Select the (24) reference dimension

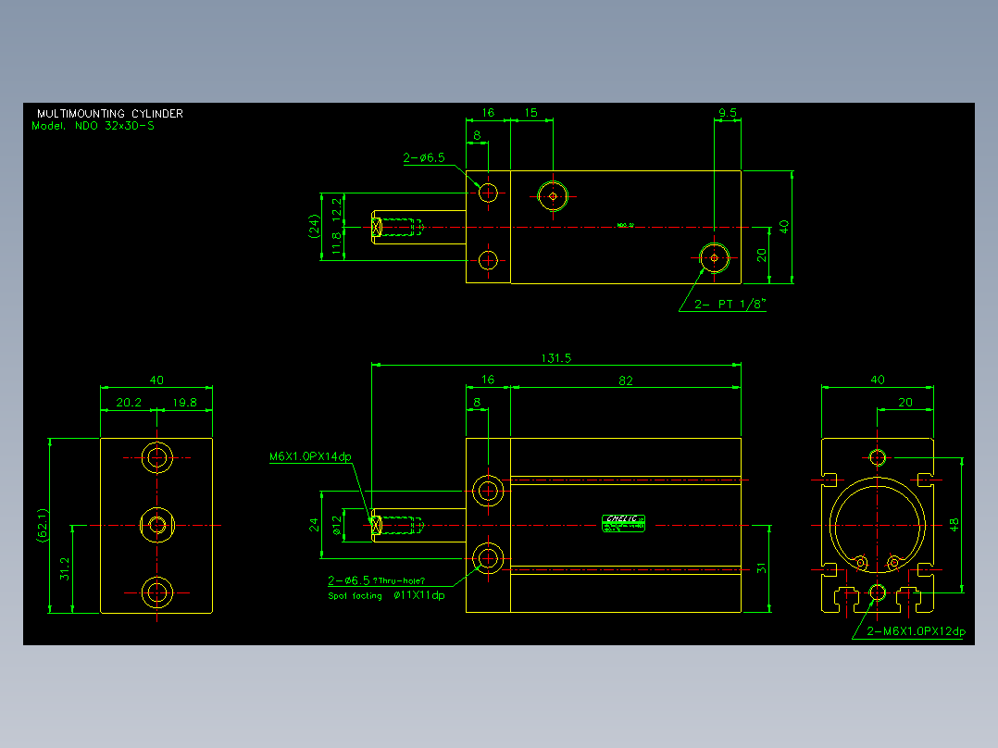[313, 226]
